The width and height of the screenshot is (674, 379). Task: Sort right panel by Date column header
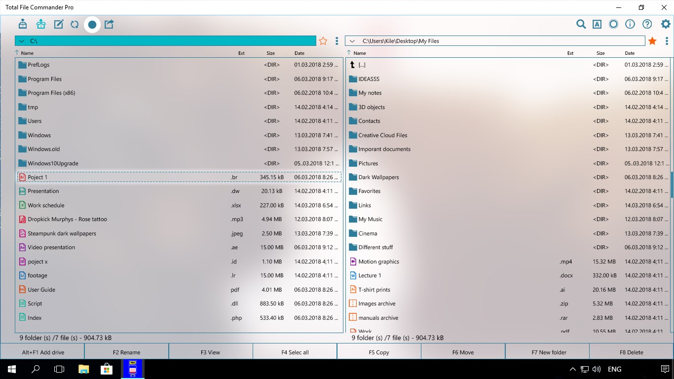pos(630,53)
